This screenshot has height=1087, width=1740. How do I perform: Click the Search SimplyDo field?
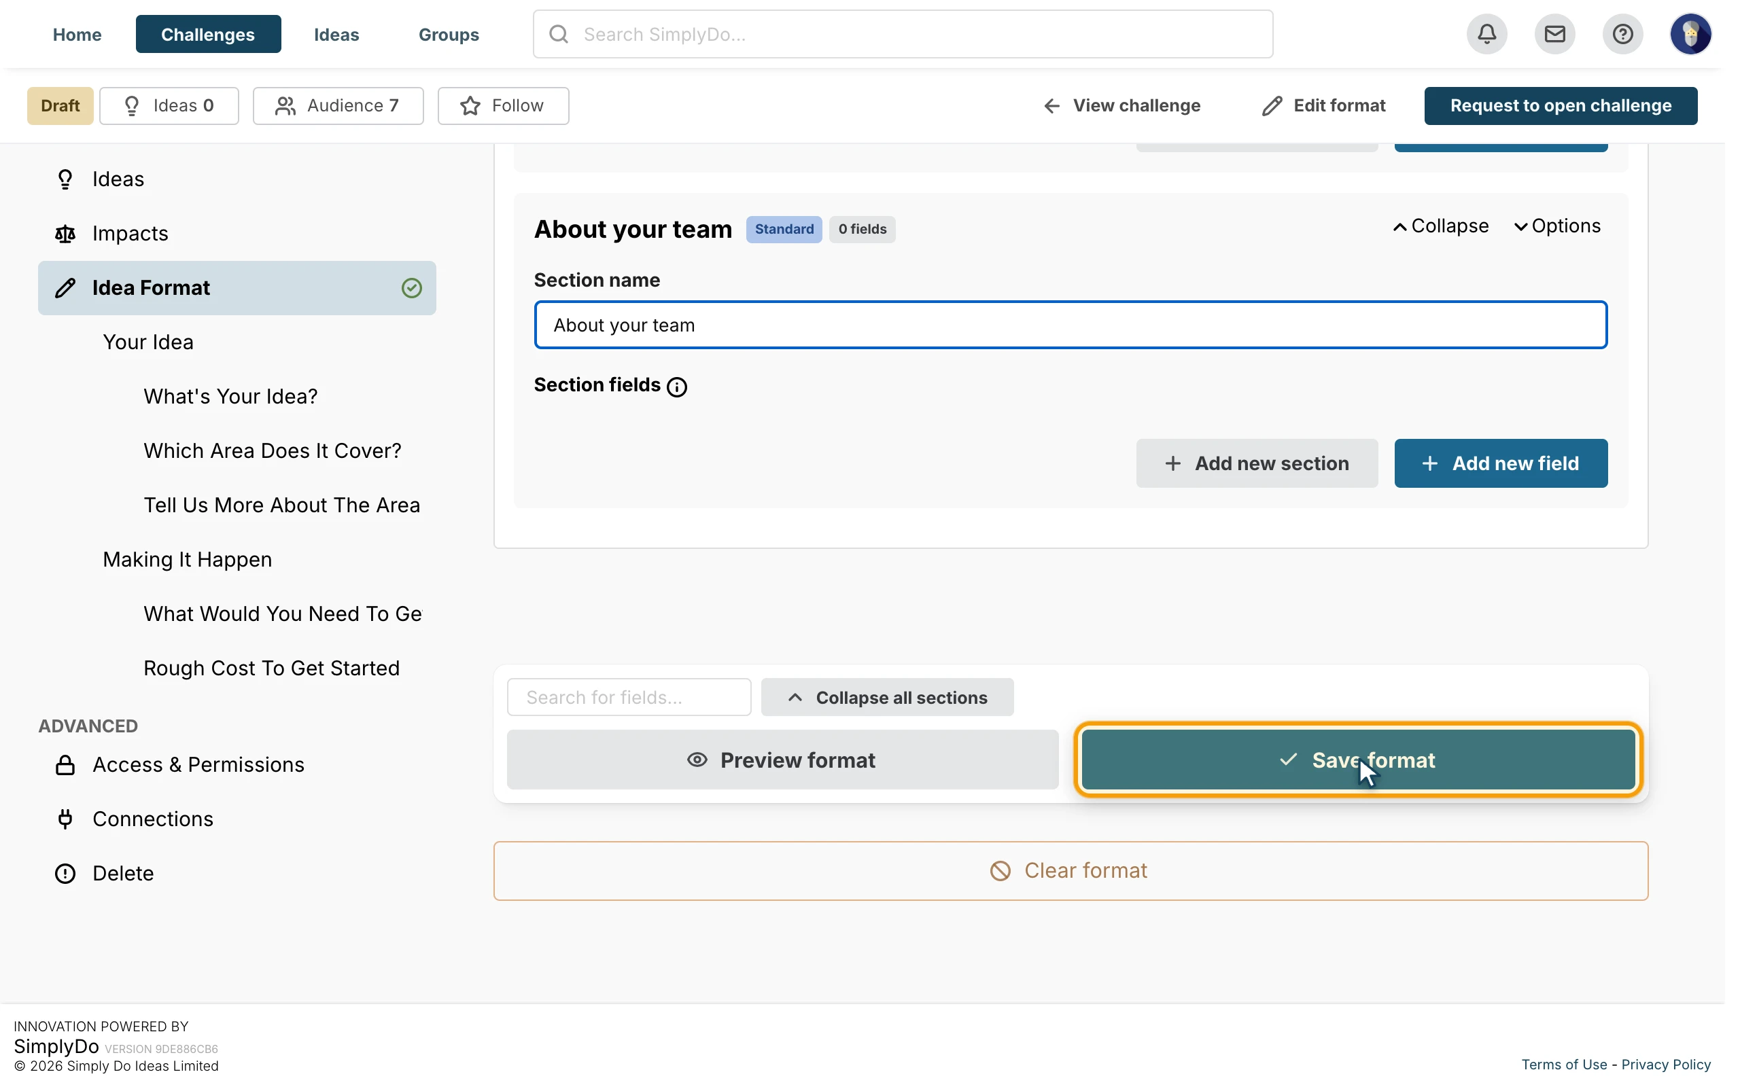pyautogui.click(x=903, y=34)
